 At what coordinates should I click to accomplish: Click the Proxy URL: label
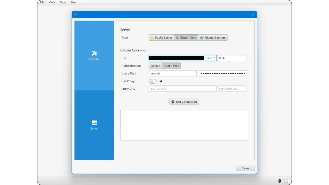(x=128, y=89)
